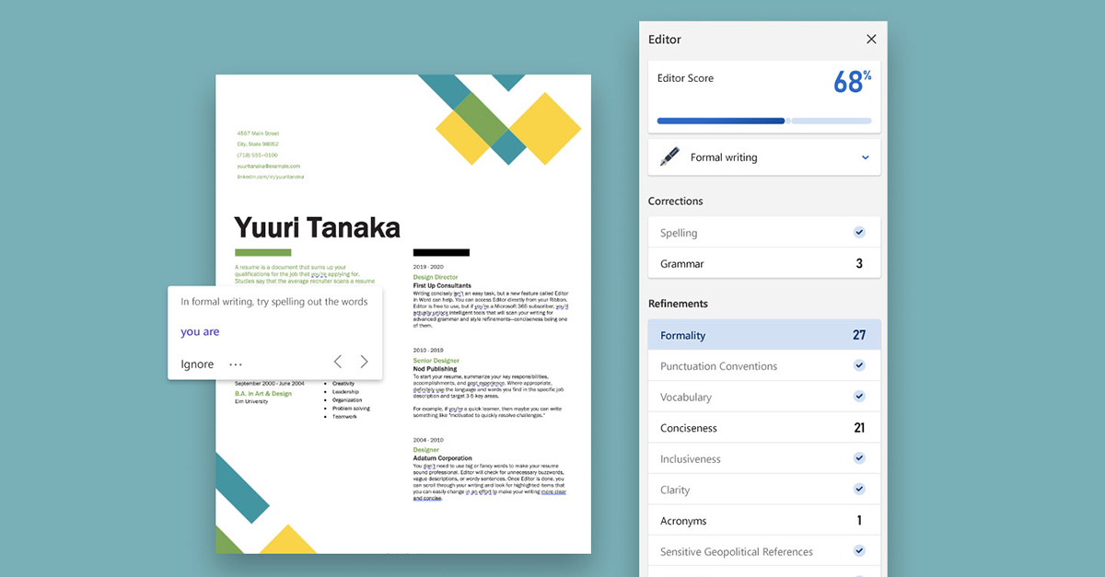Click the Teamwork skill bullet
This screenshot has height=577, width=1105.
[x=344, y=417]
